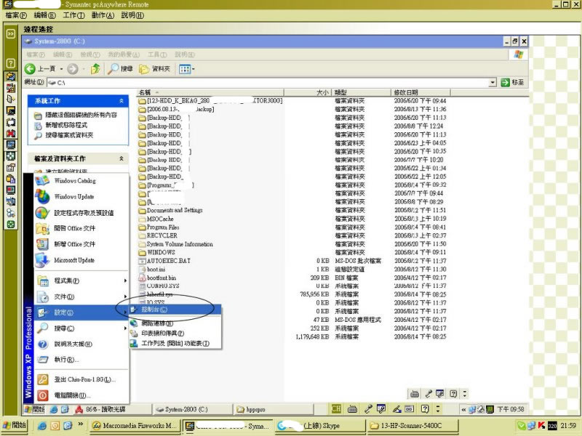Select the MSOCache folder

(156, 219)
